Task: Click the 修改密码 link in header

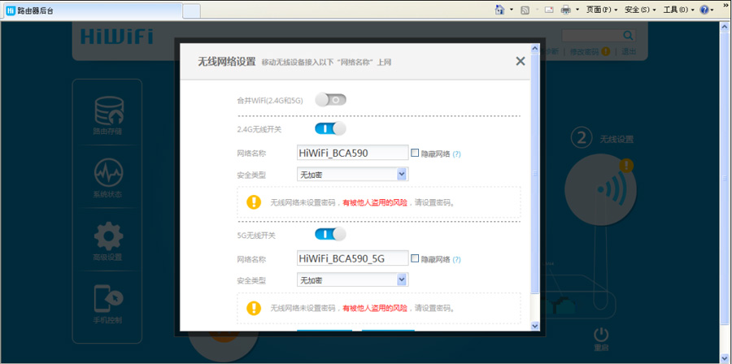Action: [x=584, y=52]
